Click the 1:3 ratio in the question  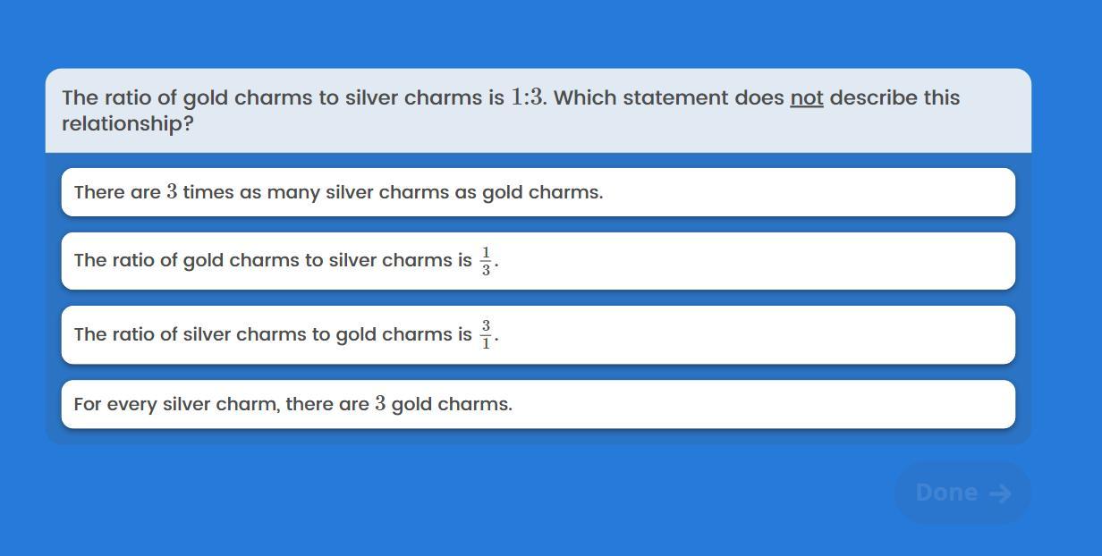(x=527, y=97)
